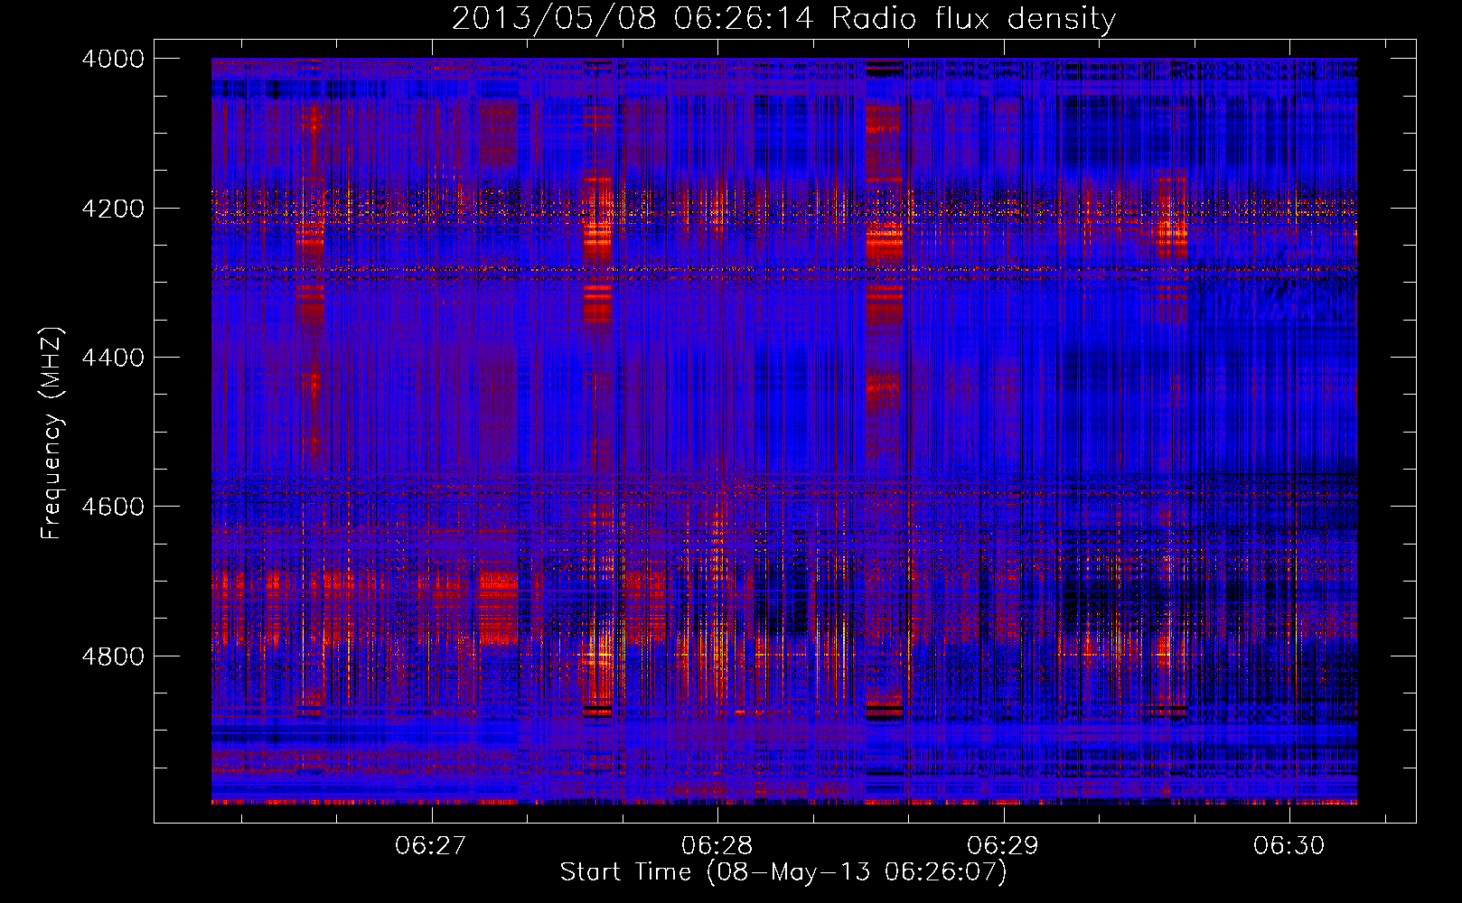Viewport: 1462px width, 903px height.
Task: Click the 4800 frequency tick label
Action: coord(113,656)
